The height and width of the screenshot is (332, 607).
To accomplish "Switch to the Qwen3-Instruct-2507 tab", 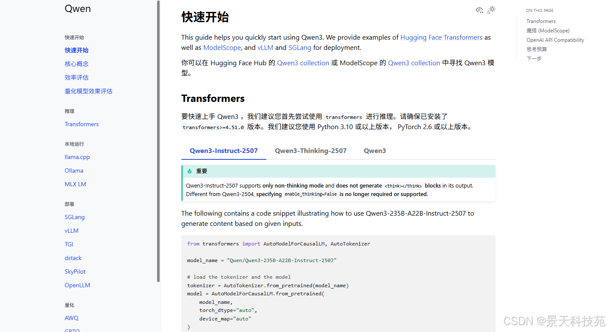I will click(x=224, y=151).
